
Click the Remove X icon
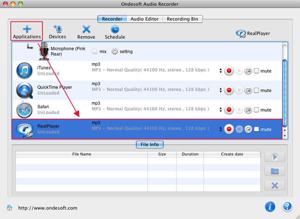86,29
